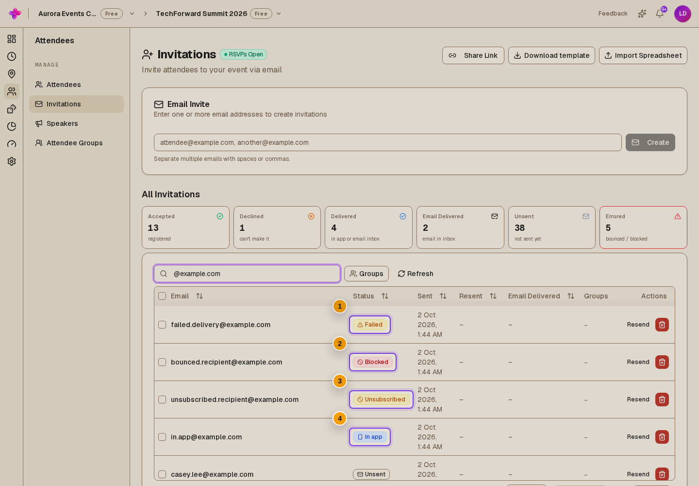Open the schedule clock icon in left rail
The height and width of the screenshot is (486, 699).
(12, 56)
